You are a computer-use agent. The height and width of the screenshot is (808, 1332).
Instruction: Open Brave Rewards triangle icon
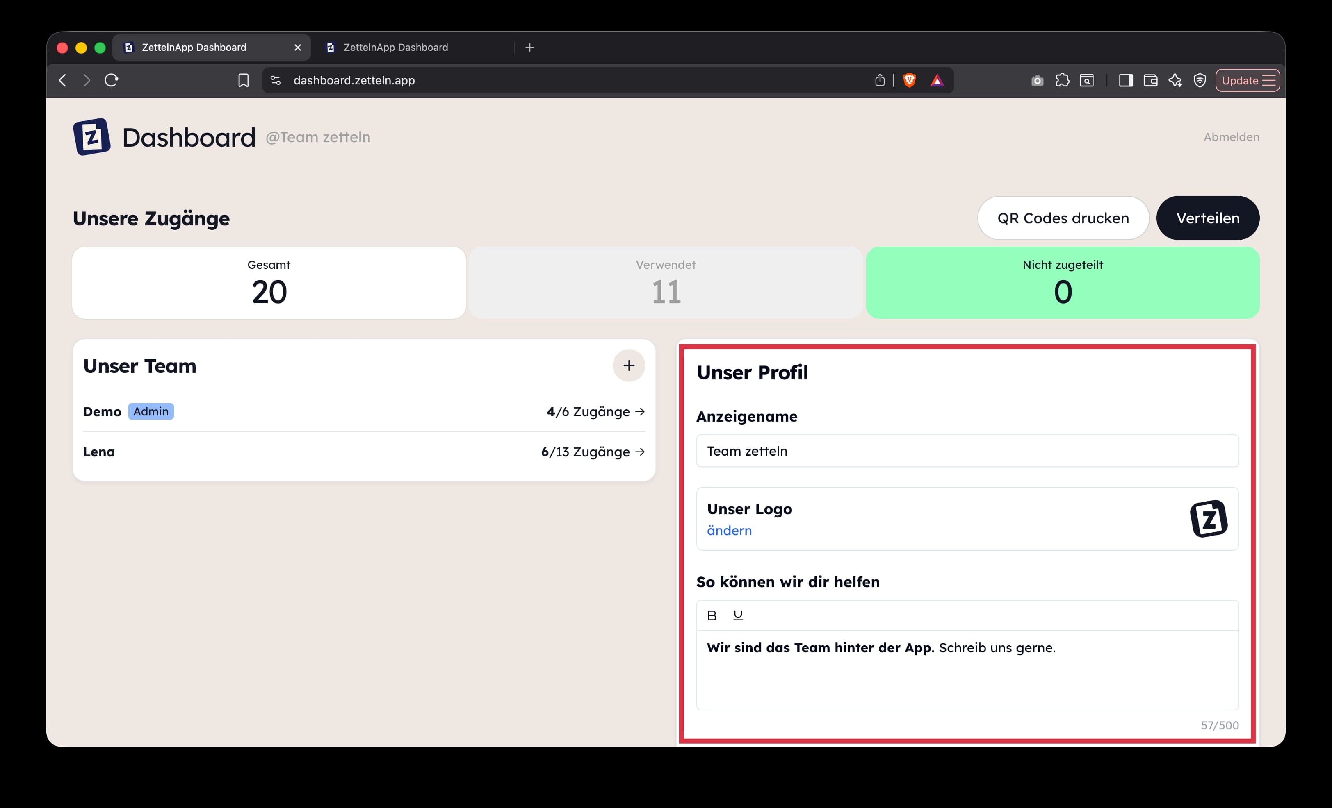(x=937, y=80)
